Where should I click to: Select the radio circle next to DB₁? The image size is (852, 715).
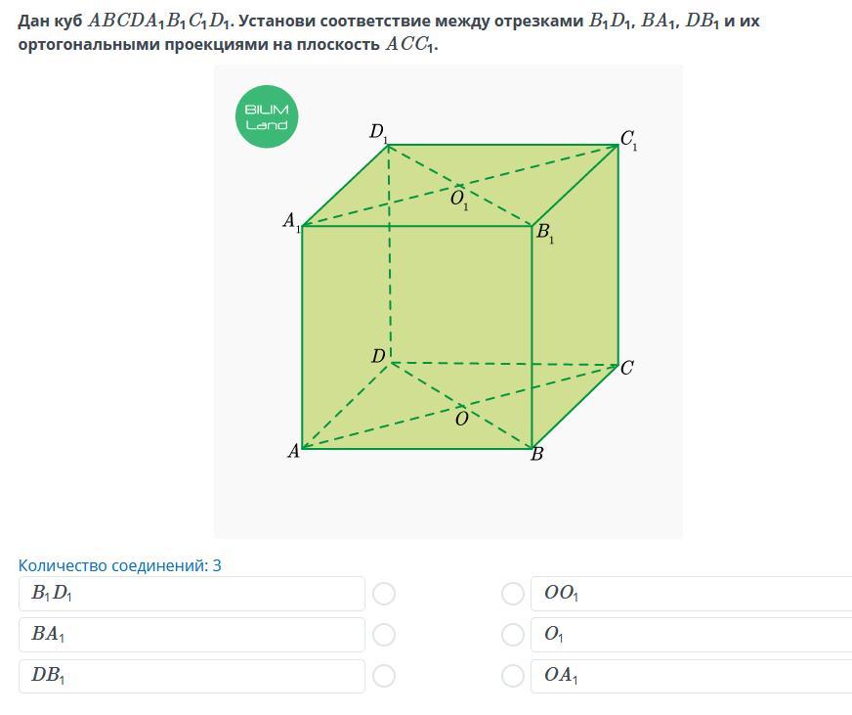[x=384, y=676]
